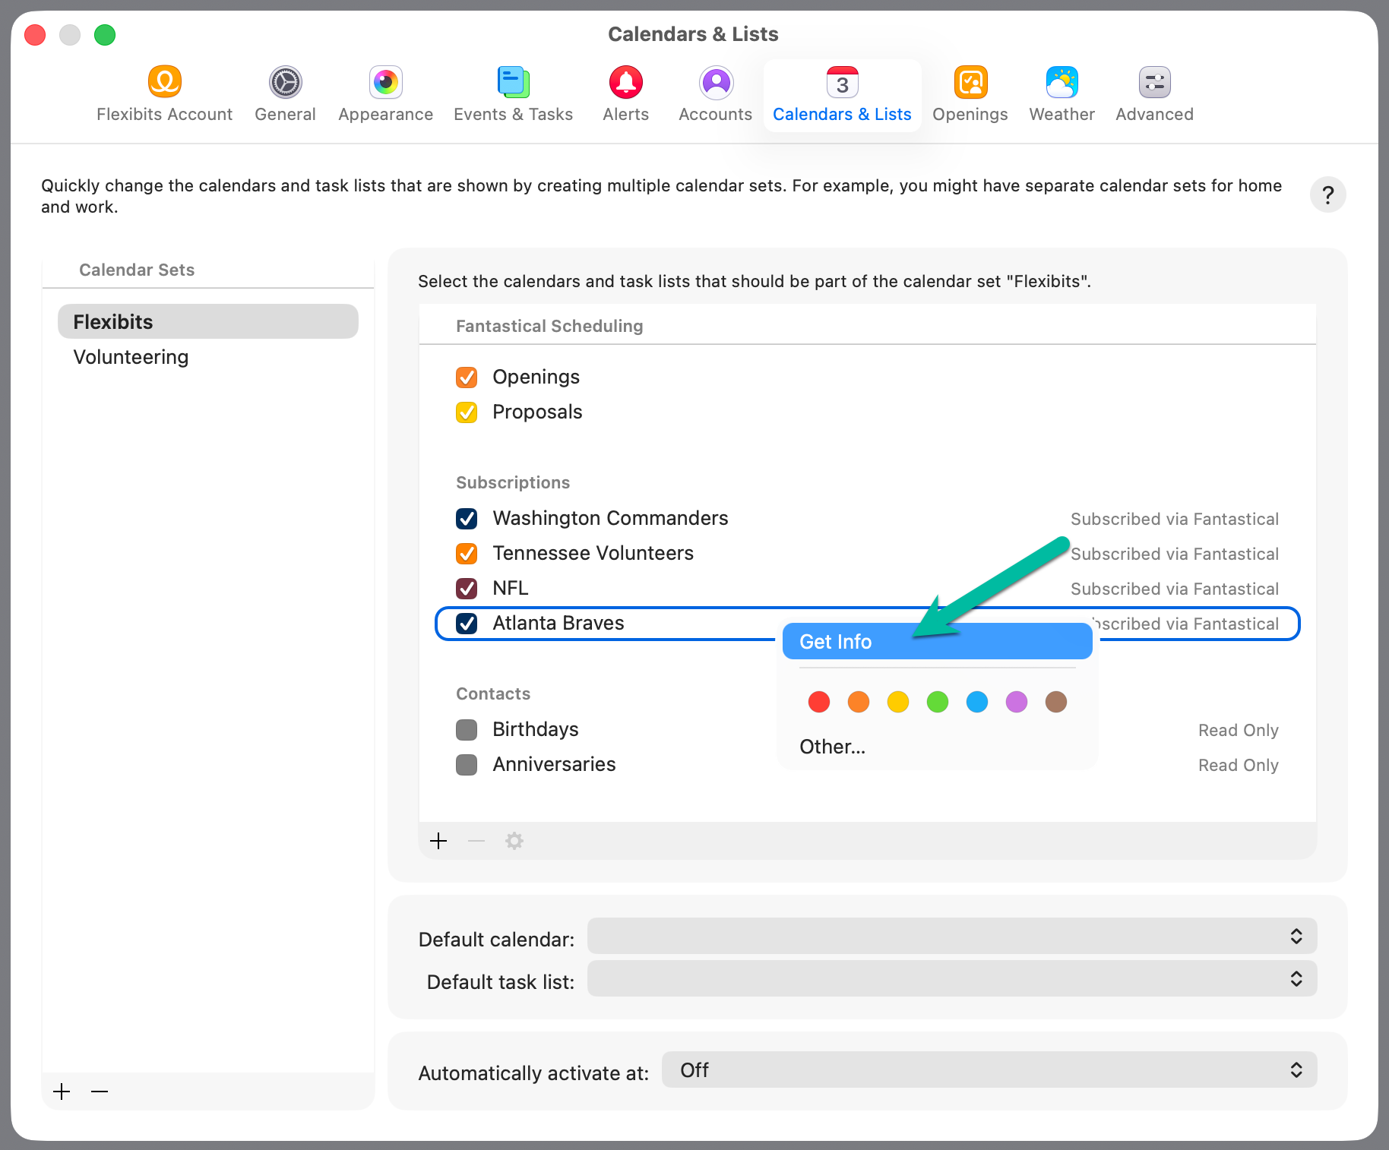Viewport: 1389px width, 1150px height.
Task: Toggle the Tennessee Volunteers checkbox
Action: click(x=467, y=554)
